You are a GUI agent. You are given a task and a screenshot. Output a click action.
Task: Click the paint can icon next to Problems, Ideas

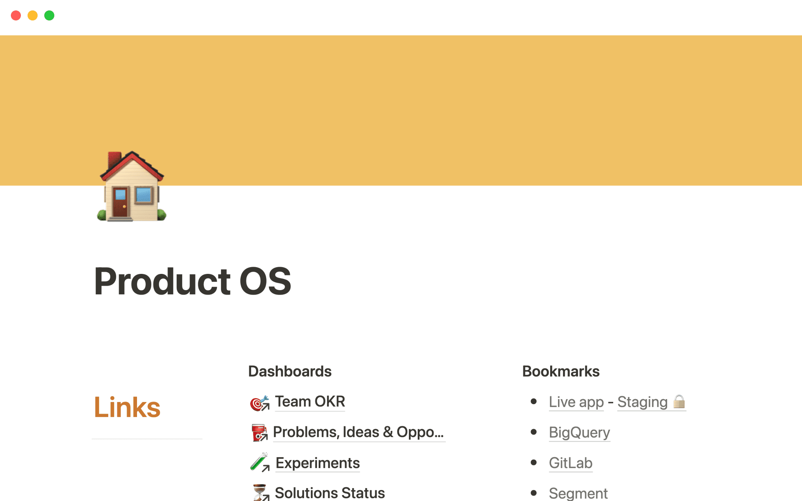click(259, 433)
